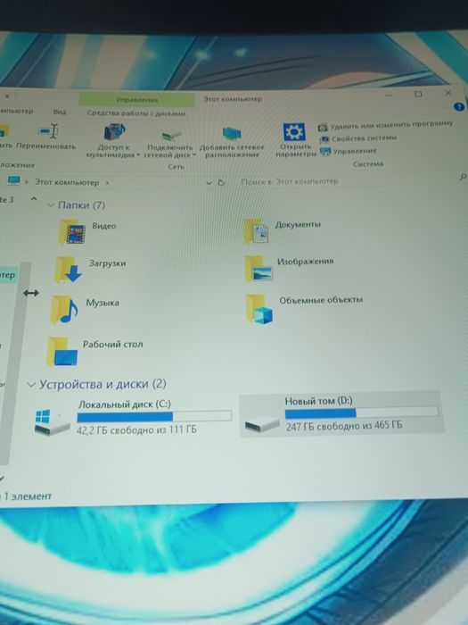
Task: Open the Изображения folder icon
Action: point(259,268)
